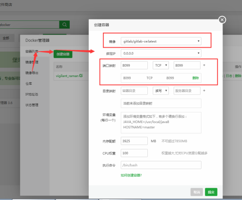Viewport: 242px width, 200px height.
Task: Select image management in Docker manager sidebar
Action: point(32,62)
